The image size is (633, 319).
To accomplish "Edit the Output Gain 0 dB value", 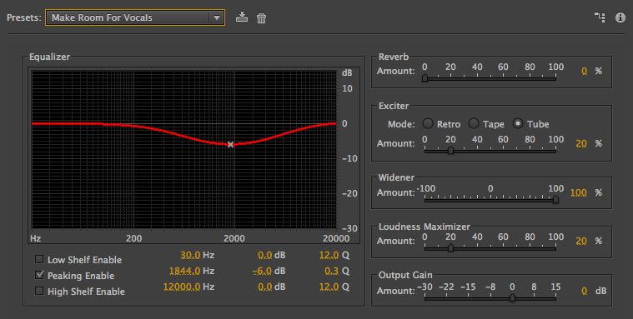I will (x=584, y=291).
